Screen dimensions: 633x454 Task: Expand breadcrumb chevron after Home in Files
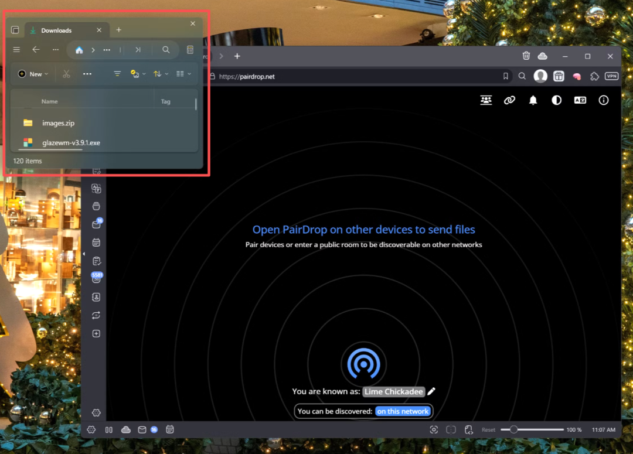[x=93, y=50]
